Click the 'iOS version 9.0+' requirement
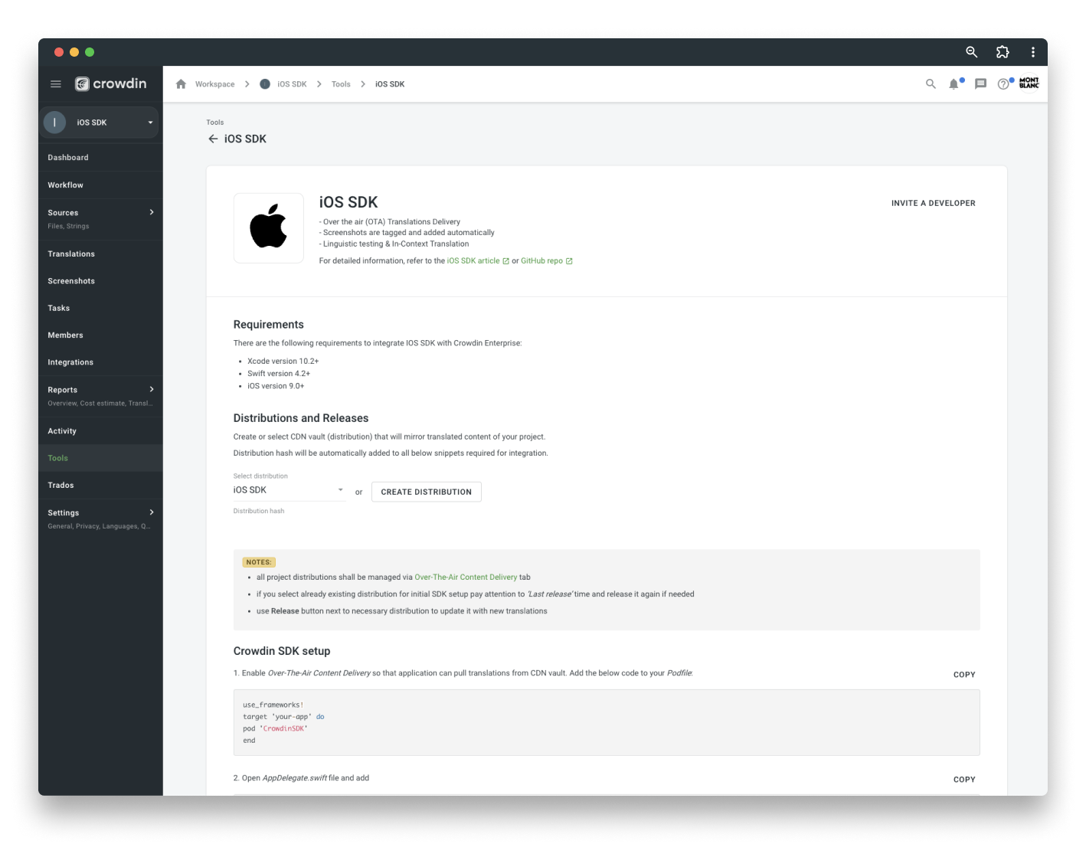This screenshot has height=857, width=1086. tap(276, 386)
